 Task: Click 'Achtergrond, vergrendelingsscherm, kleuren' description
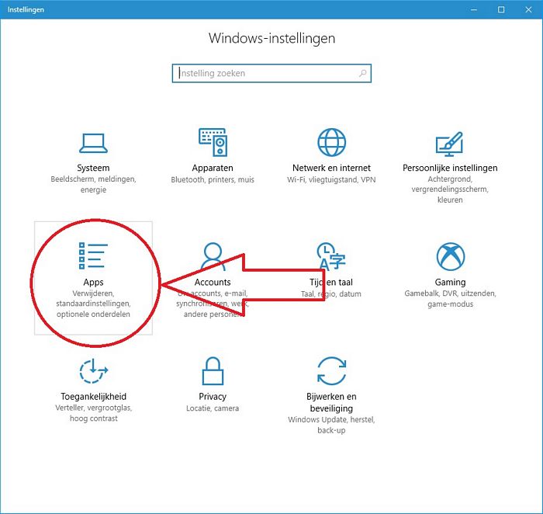pos(450,189)
